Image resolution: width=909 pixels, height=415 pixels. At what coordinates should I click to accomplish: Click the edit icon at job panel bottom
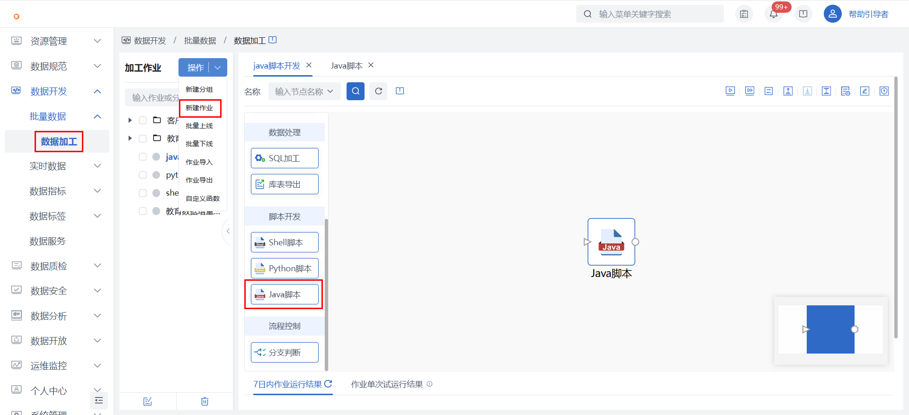point(147,401)
